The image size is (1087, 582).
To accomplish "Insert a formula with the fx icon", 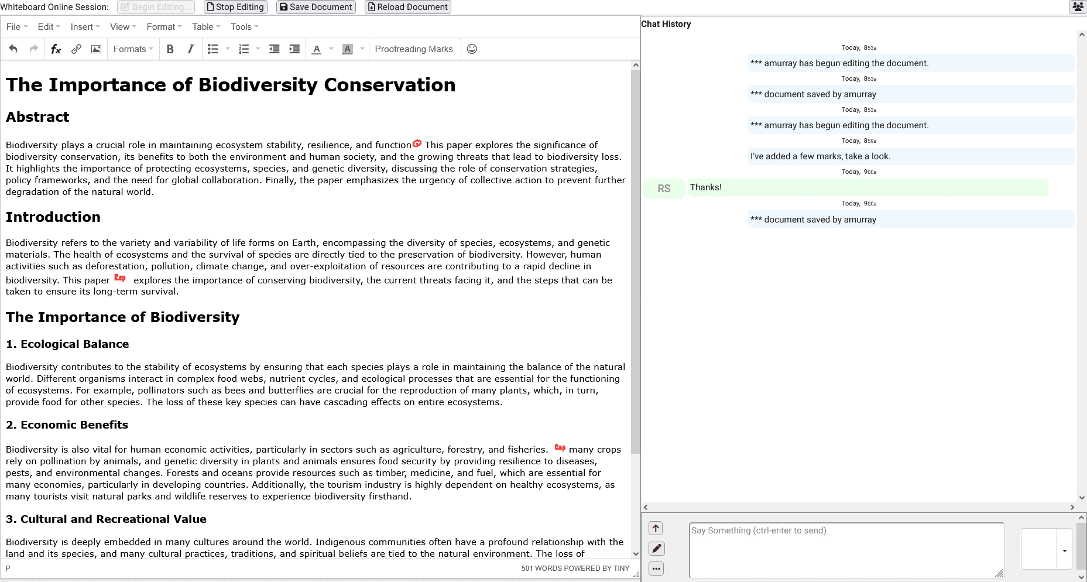I will (x=56, y=49).
